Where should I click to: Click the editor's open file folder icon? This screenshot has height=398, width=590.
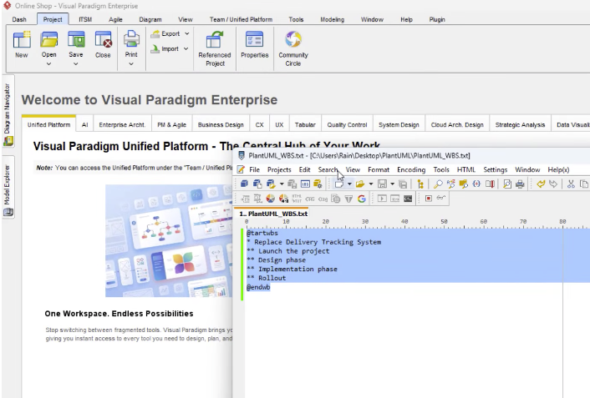tap(360, 184)
